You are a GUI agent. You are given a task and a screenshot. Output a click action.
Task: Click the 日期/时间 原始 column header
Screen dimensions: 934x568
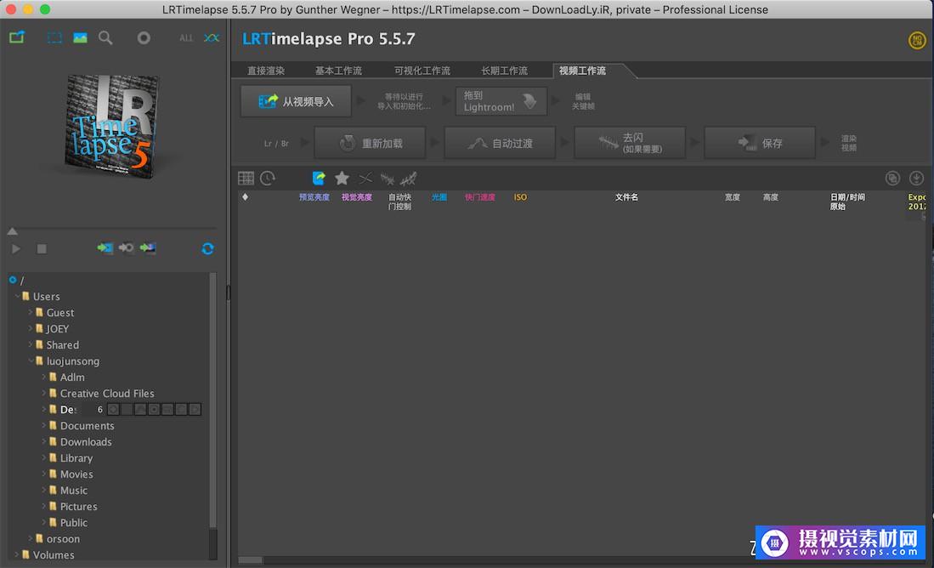(847, 202)
